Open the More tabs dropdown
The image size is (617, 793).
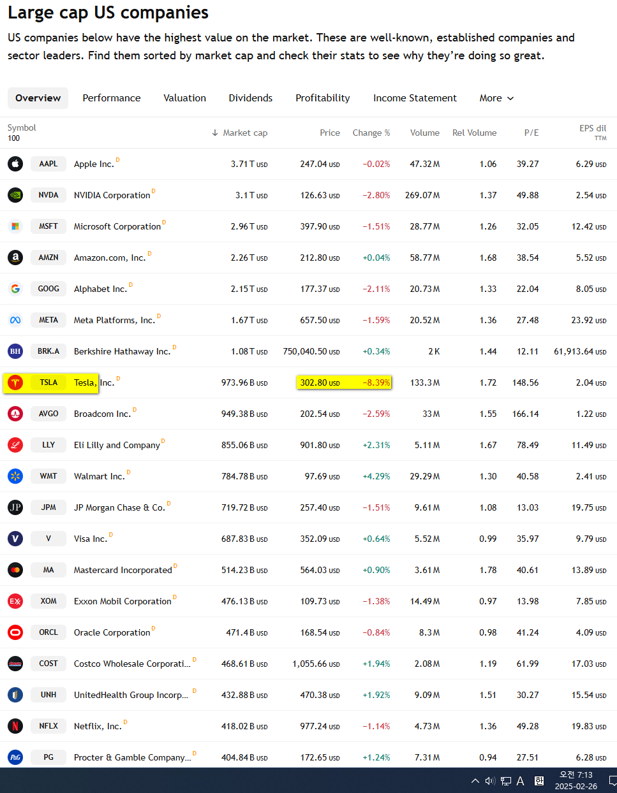[496, 98]
